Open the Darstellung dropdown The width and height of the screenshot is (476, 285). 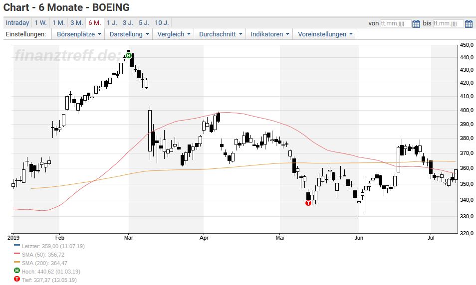(129, 34)
